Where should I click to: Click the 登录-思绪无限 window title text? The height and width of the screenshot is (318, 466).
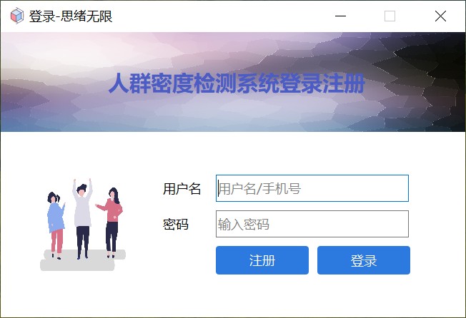(71, 16)
